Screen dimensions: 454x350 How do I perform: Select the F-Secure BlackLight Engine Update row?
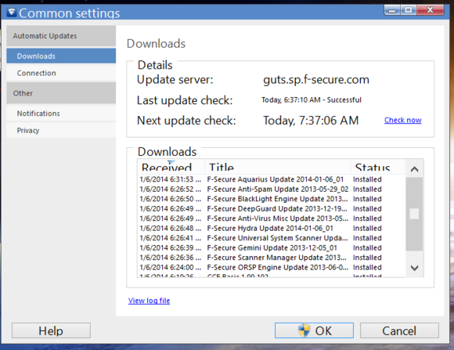tap(272, 199)
